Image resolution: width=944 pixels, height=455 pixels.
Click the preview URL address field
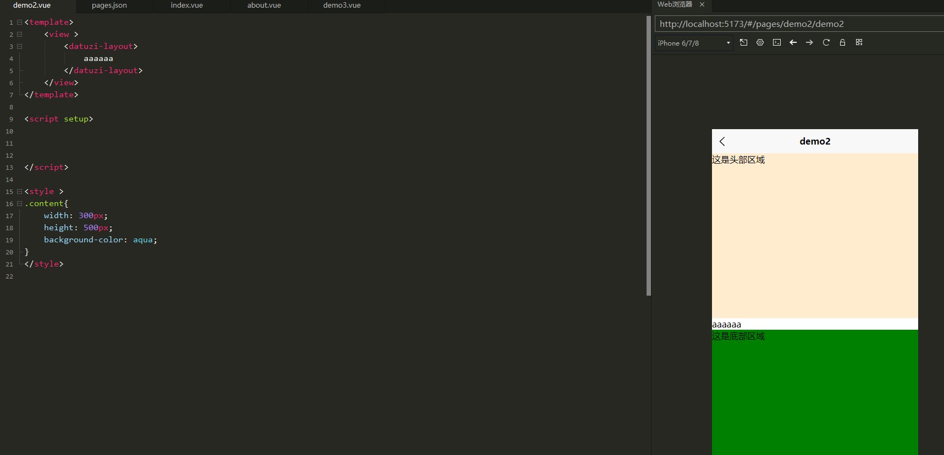[797, 24]
